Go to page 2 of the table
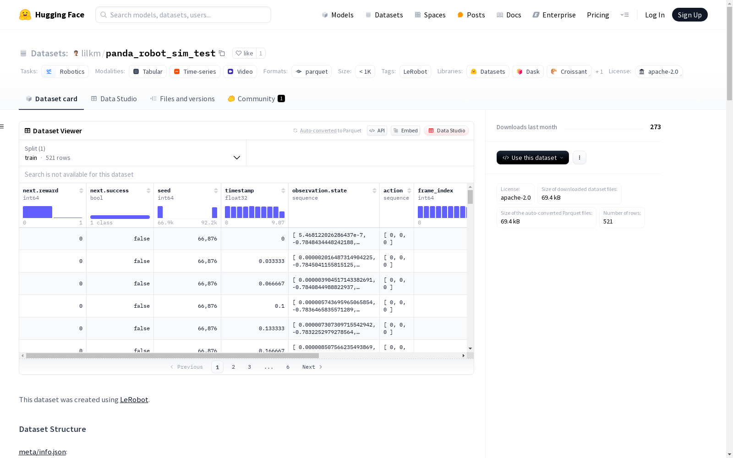Viewport: 733px width, 458px height. click(234, 367)
